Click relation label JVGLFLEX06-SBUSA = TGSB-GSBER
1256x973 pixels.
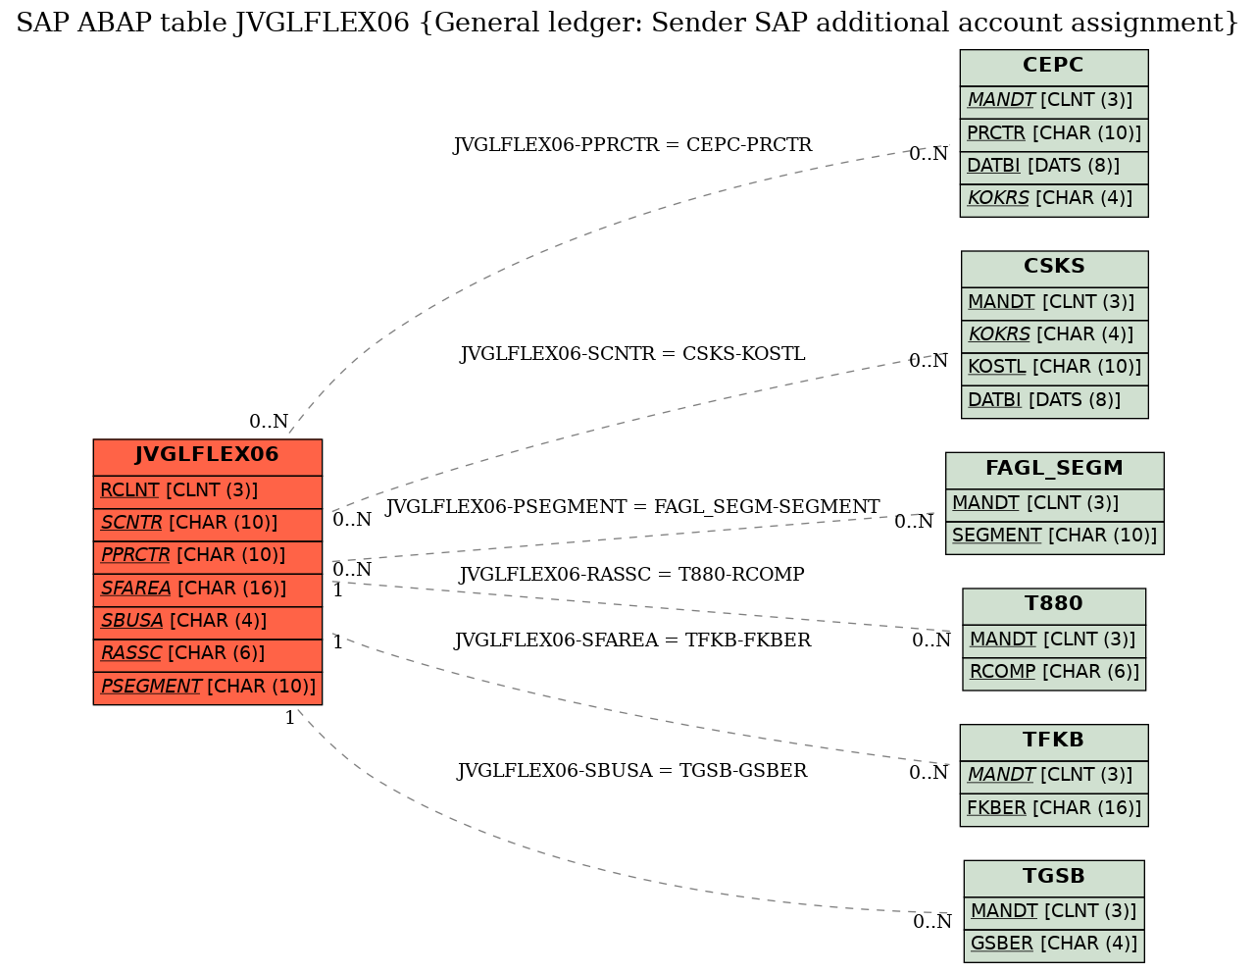[x=632, y=771]
